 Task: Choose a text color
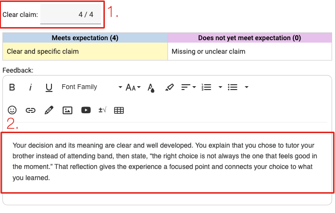coord(151,88)
